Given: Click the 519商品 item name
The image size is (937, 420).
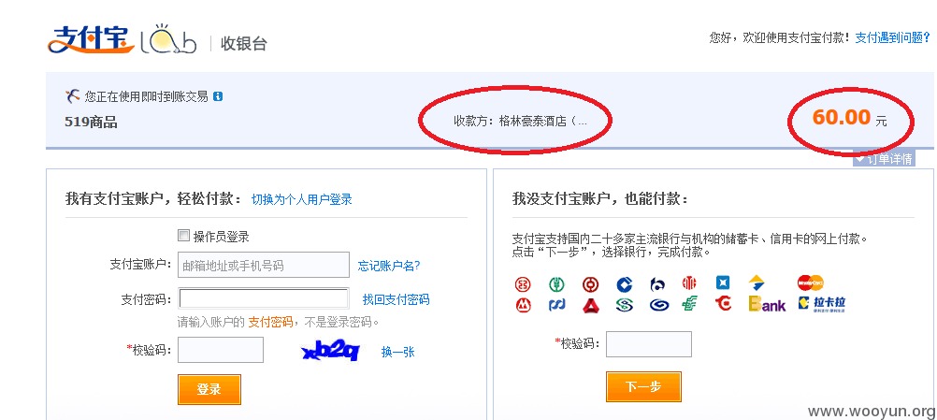Looking at the screenshot, I should pos(91,123).
